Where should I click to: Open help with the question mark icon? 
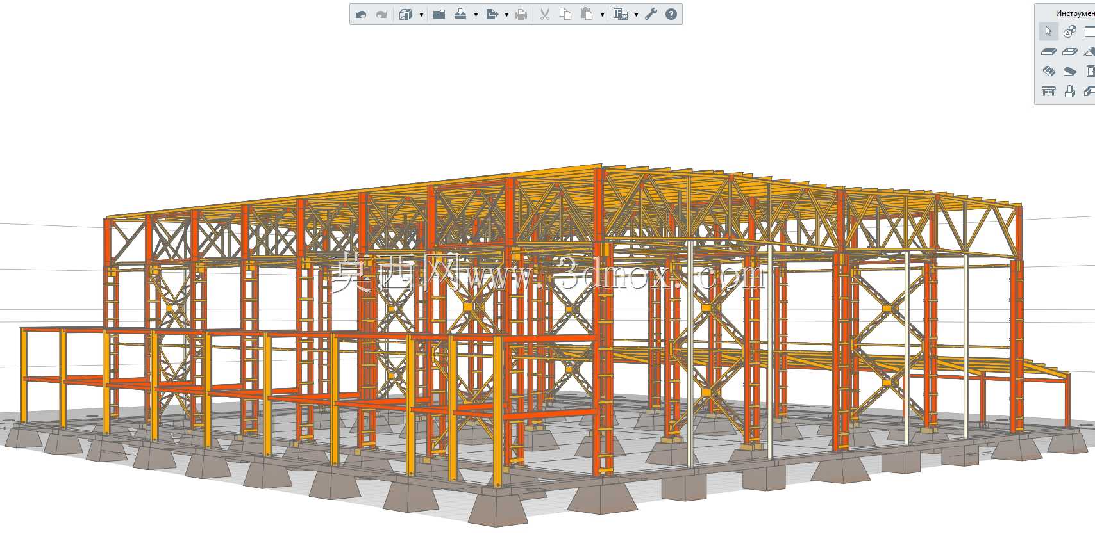coord(671,14)
